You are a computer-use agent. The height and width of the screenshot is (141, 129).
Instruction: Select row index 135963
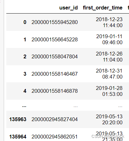point(18,119)
